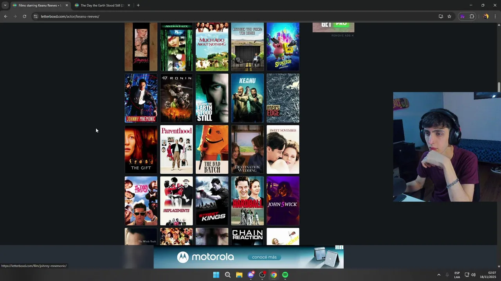Close the Films starring Keanu Reeves tab
501x281 pixels.
pos(67,5)
